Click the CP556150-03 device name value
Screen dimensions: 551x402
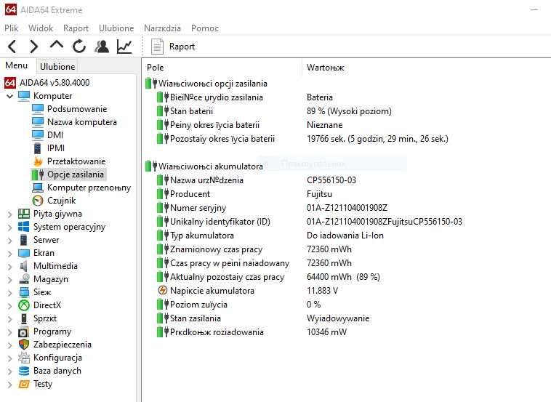331,180
